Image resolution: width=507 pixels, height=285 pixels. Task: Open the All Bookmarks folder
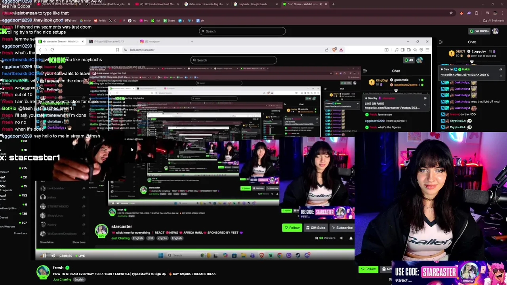493,21
